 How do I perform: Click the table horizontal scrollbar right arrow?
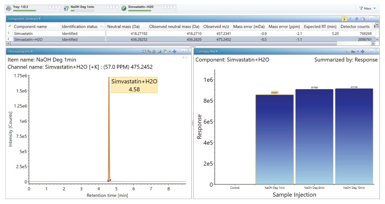click(374, 43)
